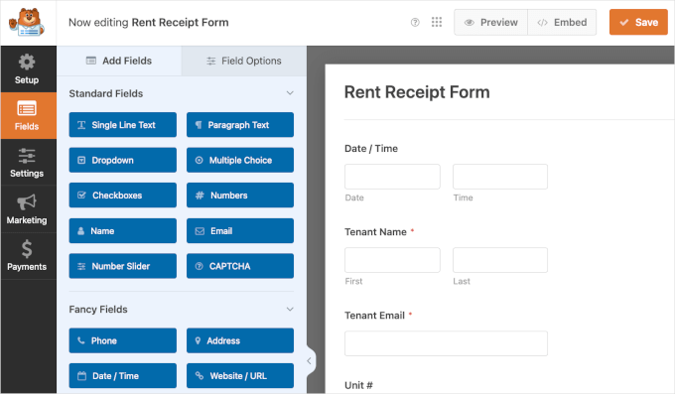675x394 pixels.
Task: Add a Number Slider field
Action: 123,266
